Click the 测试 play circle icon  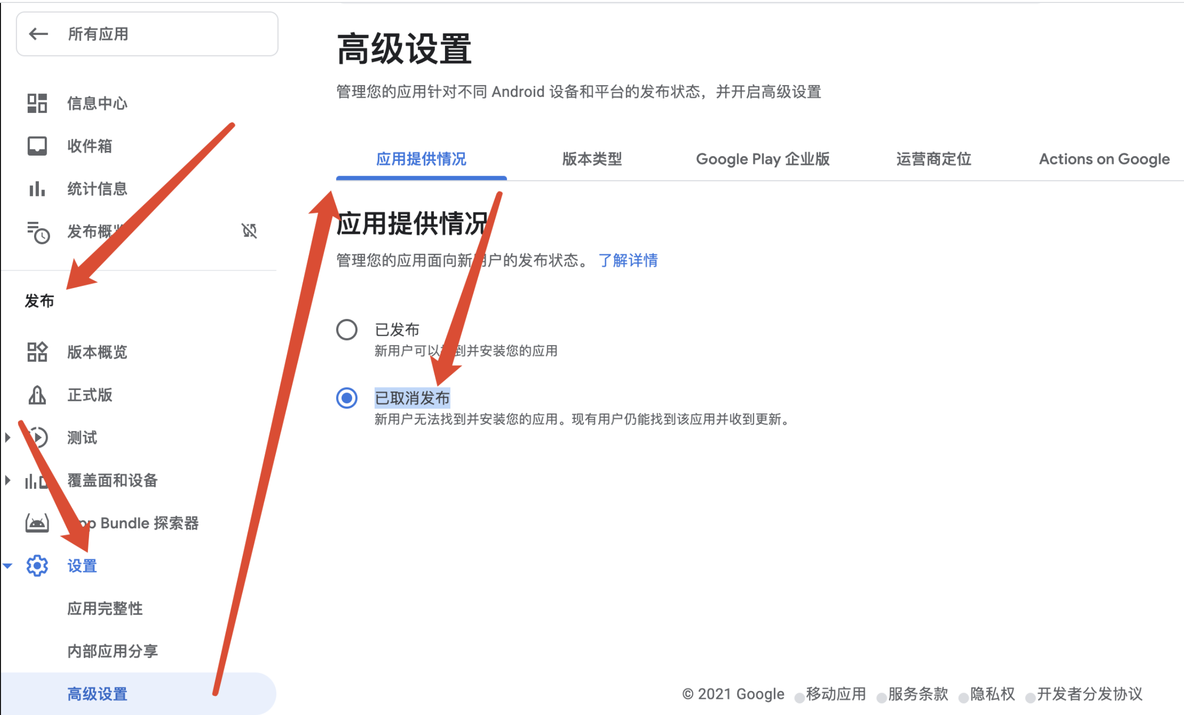click(39, 437)
